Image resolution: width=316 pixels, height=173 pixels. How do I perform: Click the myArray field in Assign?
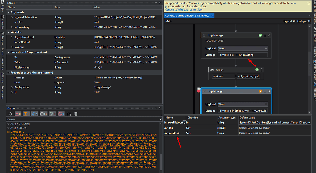pyautogui.click(x=223, y=76)
